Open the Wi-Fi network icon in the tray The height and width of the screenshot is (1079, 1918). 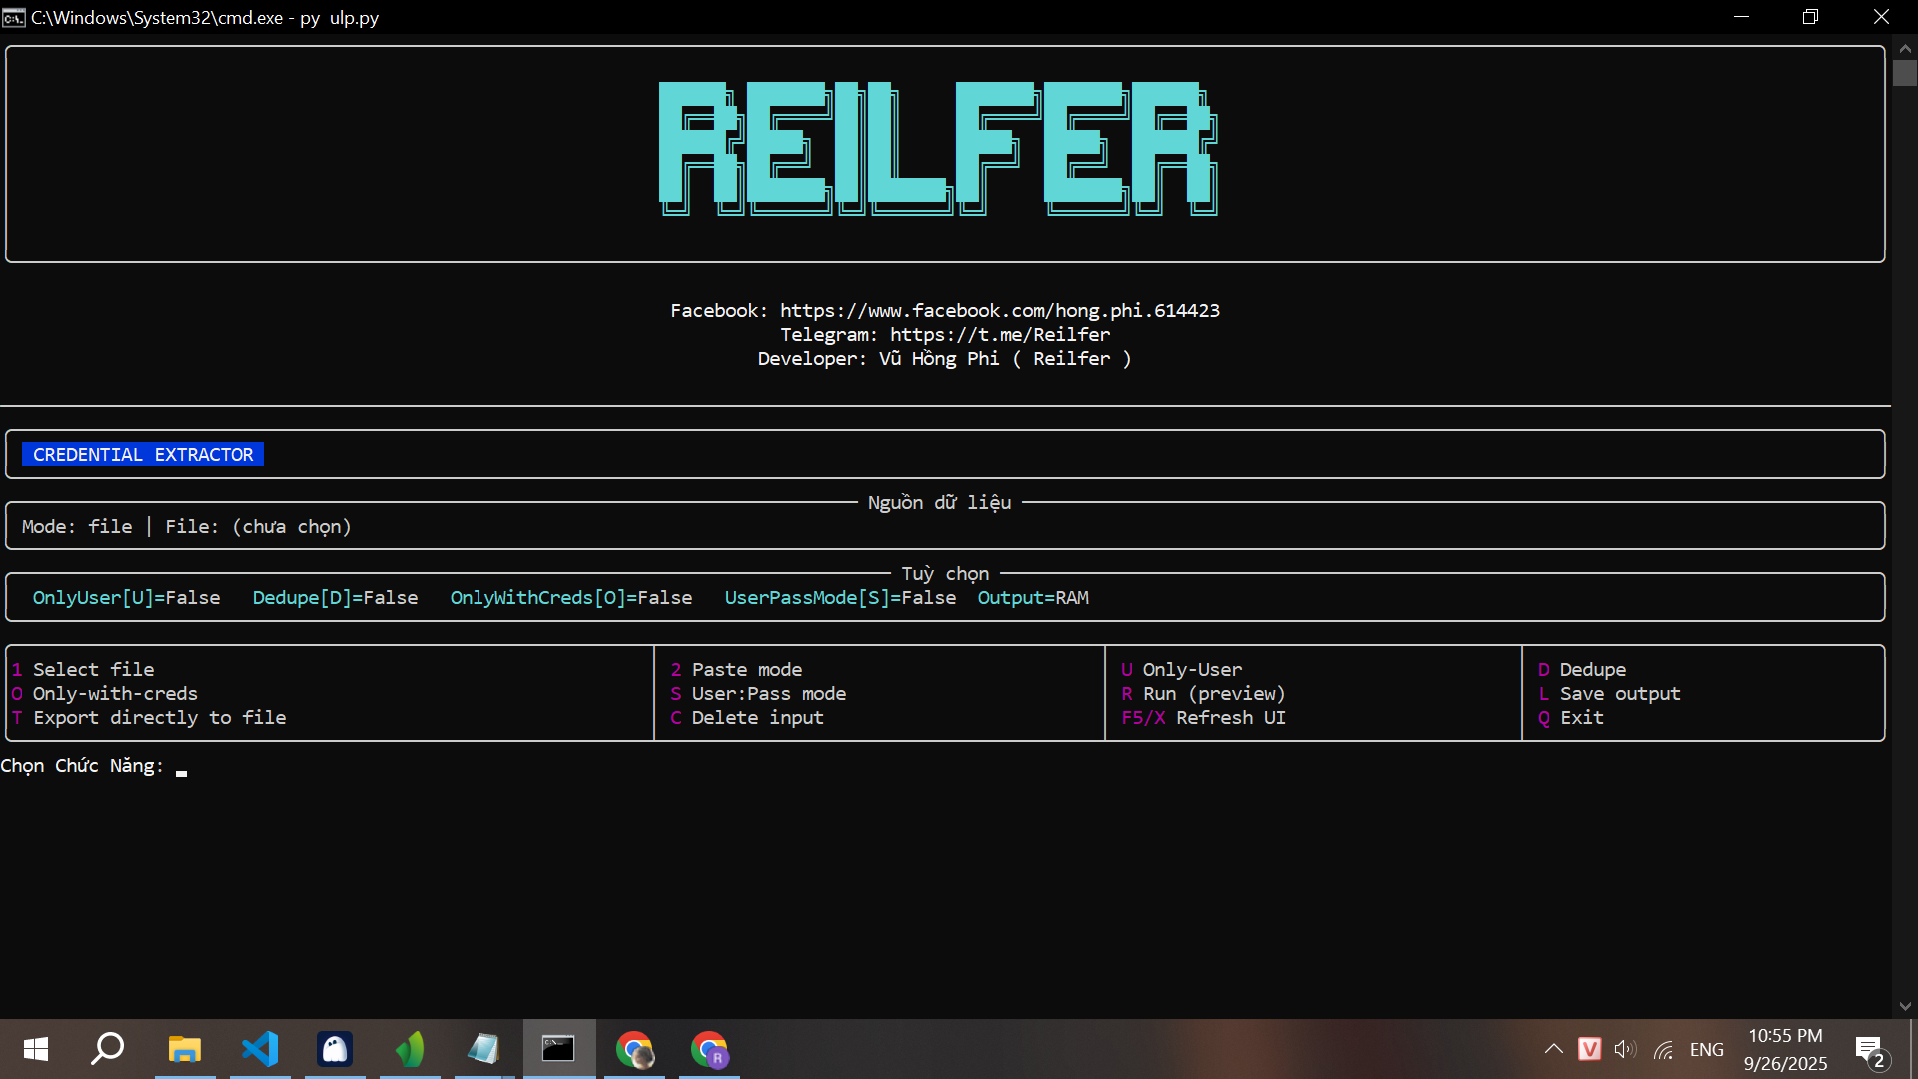[x=1663, y=1049]
